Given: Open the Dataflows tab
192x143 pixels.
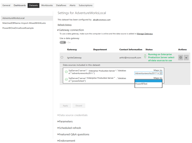Looking at the screenshot, I should 61,5.
